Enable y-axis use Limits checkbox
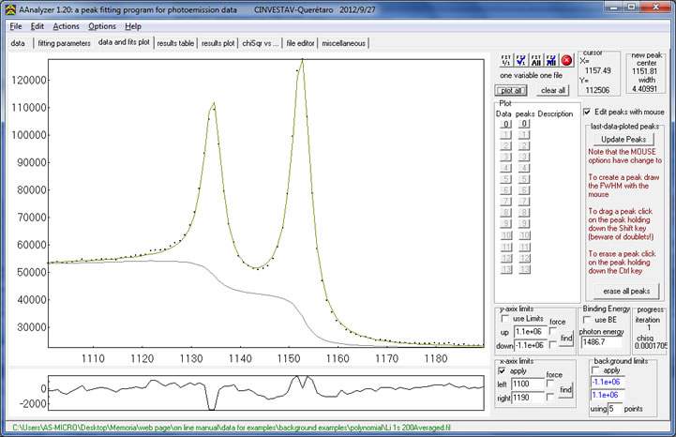The image size is (676, 437). [x=505, y=320]
